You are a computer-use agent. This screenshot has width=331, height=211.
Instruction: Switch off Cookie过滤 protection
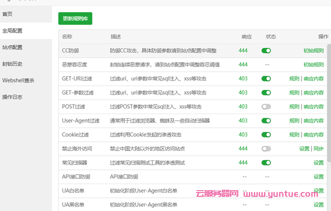pyautogui.click(x=266, y=135)
